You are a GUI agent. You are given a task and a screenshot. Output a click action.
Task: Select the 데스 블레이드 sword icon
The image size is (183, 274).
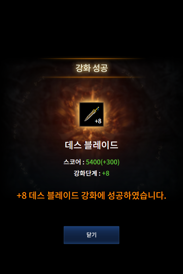click(x=91, y=114)
